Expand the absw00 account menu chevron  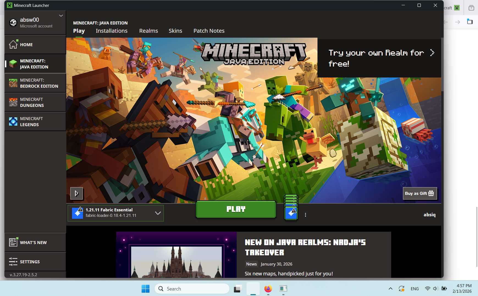(61, 16)
